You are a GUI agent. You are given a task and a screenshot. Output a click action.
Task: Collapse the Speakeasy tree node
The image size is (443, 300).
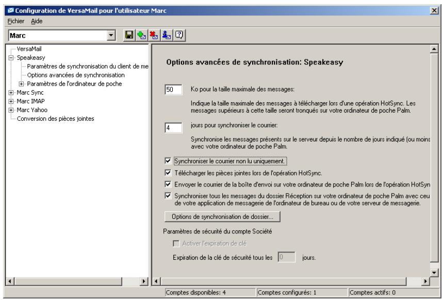[11, 58]
